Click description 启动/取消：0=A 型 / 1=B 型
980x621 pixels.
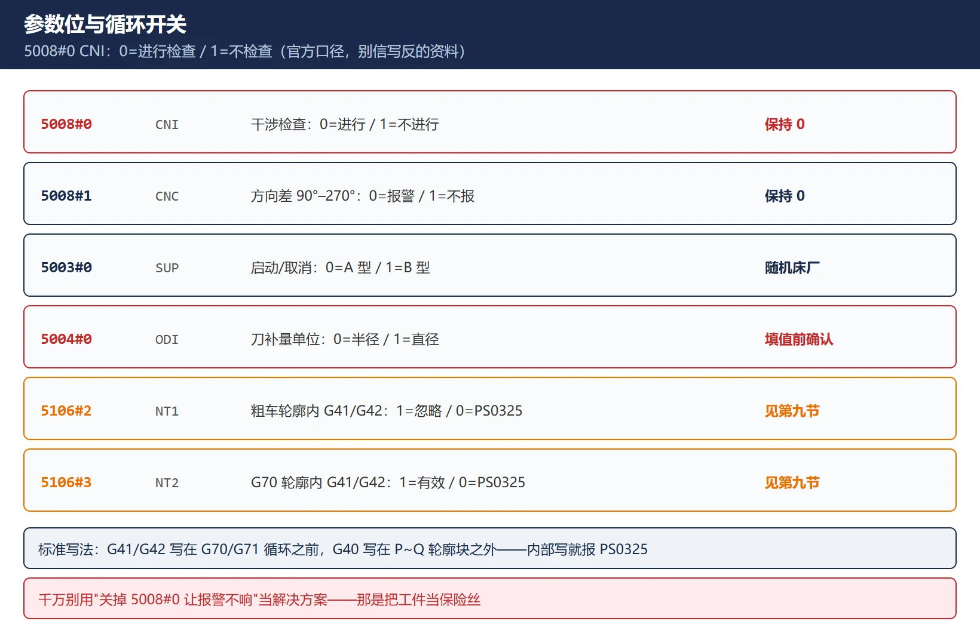(341, 268)
